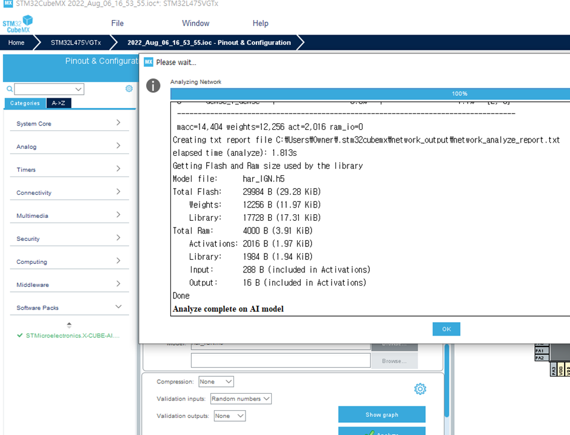Open the gear settings beside the category search
570x435 pixels.
point(129,89)
